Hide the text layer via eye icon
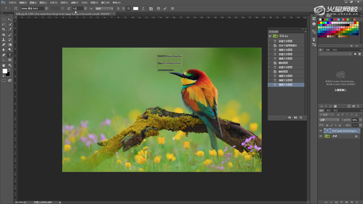 320,131
